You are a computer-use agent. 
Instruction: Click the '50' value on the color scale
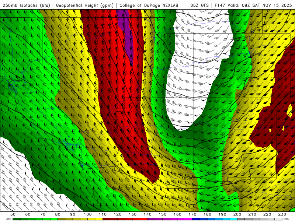pos(13,214)
